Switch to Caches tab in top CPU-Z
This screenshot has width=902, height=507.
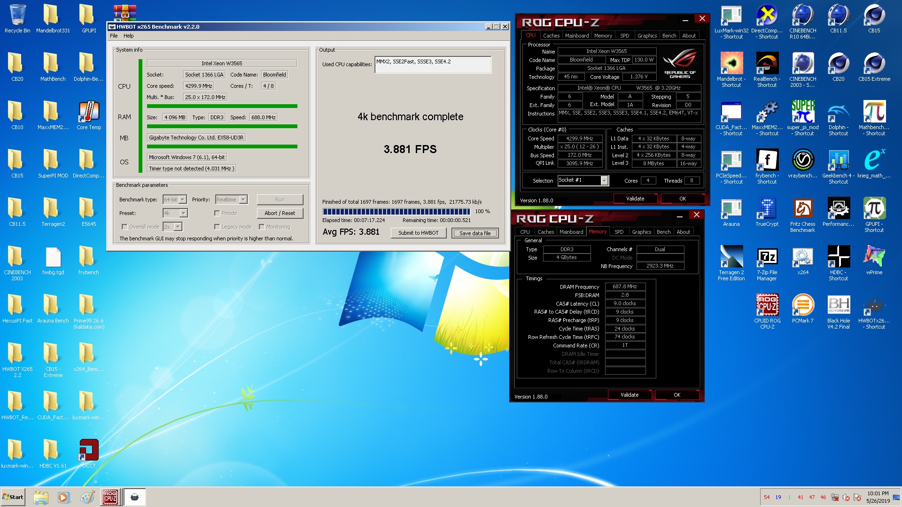click(551, 36)
